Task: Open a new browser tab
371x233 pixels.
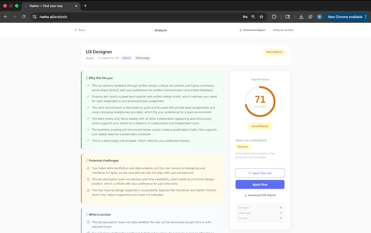Action: [85, 6]
